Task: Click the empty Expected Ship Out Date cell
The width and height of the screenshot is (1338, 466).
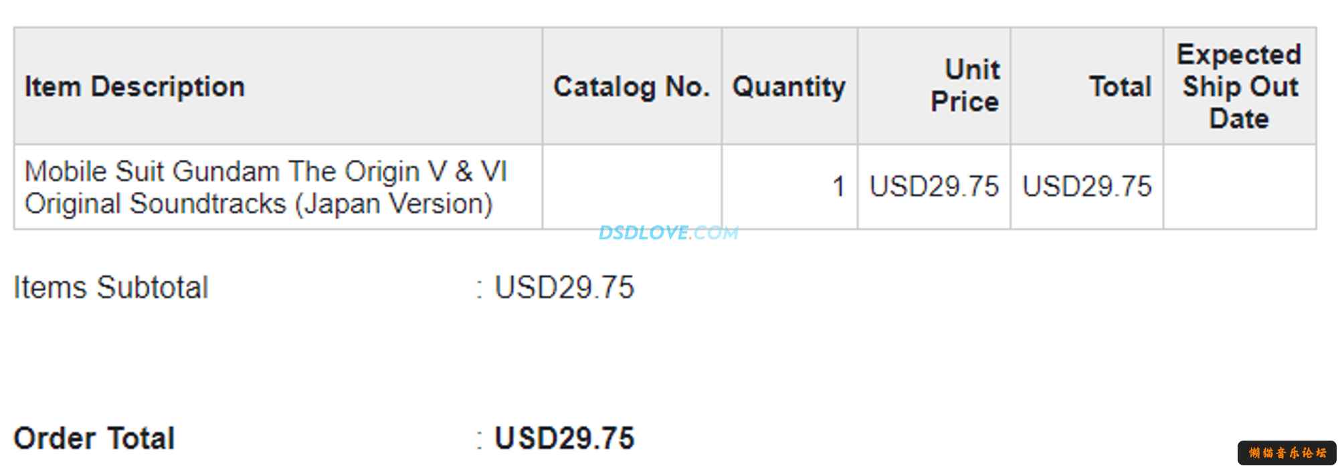Action: pyautogui.click(x=1240, y=187)
